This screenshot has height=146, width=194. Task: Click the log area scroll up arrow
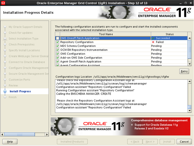(189, 82)
